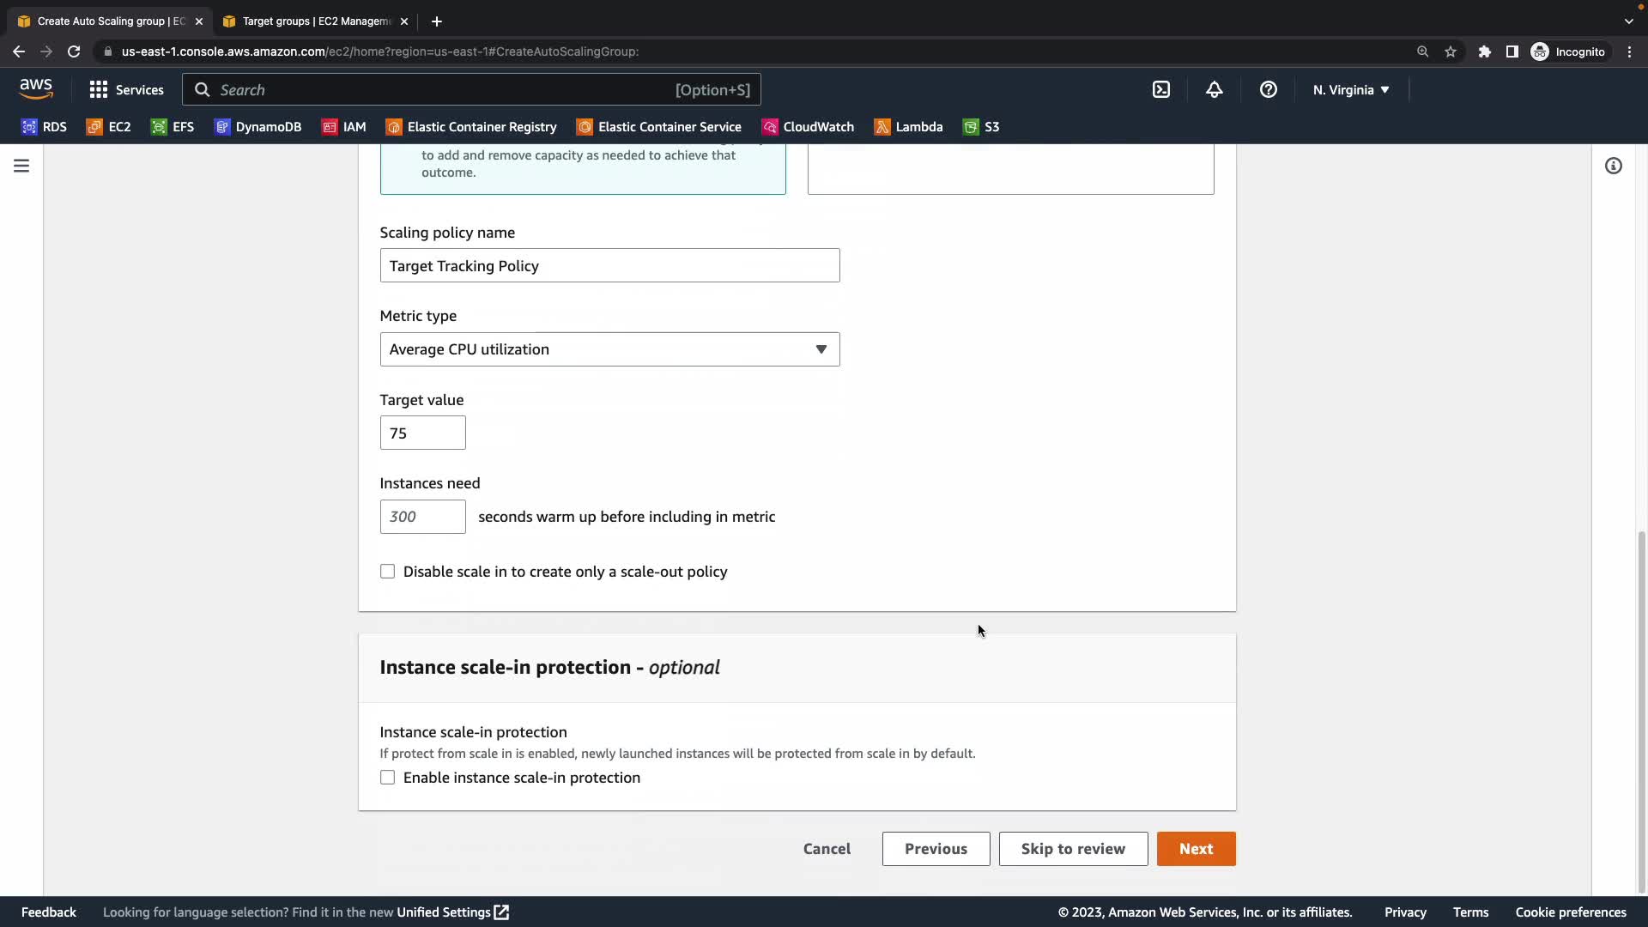Click Skip to review button
Image resolution: width=1648 pixels, height=927 pixels.
(1072, 849)
